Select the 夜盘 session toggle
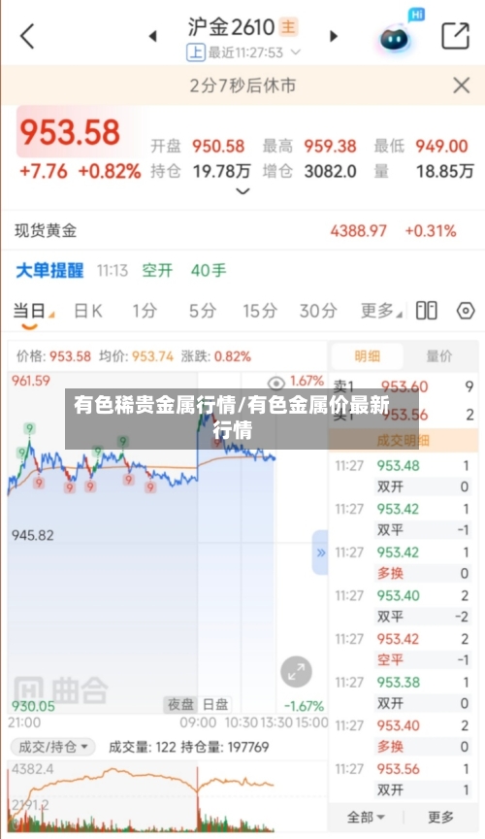The image size is (485, 839). pyautogui.click(x=180, y=704)
